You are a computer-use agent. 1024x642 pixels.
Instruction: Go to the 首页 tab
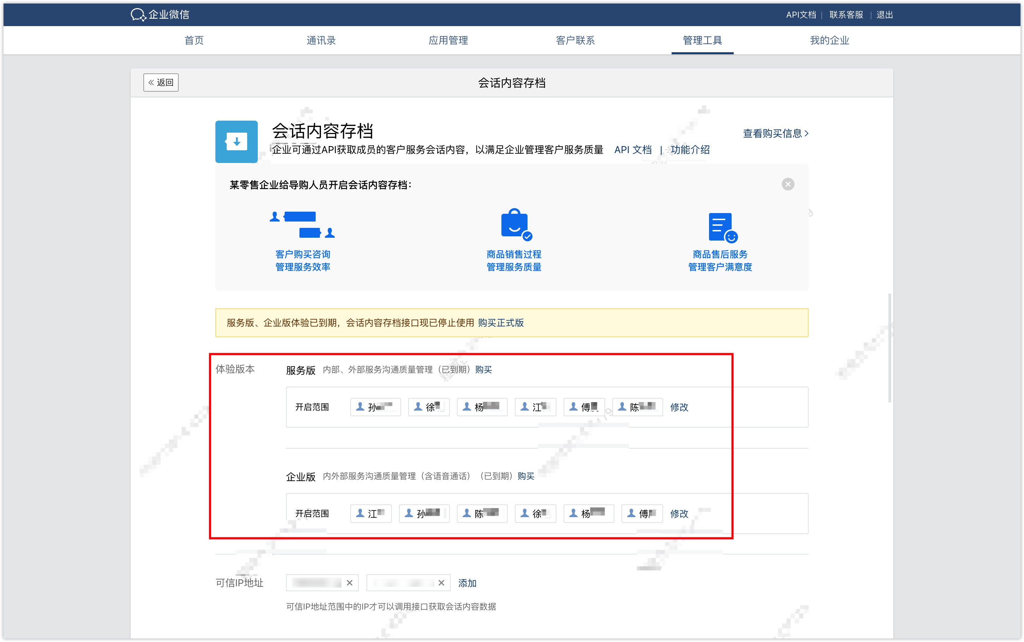pos(194,40)
